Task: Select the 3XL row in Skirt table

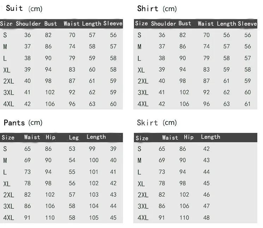Action: tap(196, 206)
